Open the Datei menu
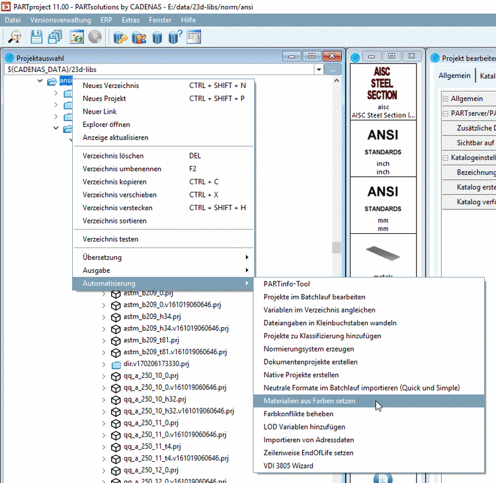 13,20
